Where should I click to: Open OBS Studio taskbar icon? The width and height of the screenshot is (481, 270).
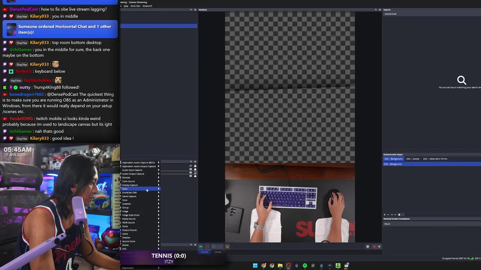[x=288, y=266]
